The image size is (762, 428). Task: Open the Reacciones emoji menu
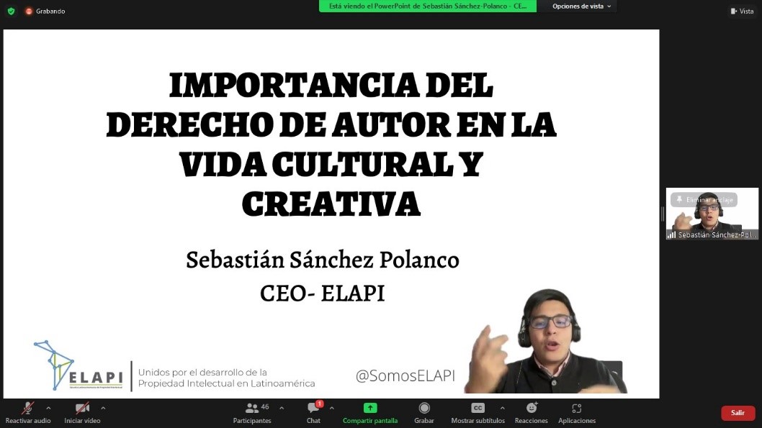click(531, 412)
